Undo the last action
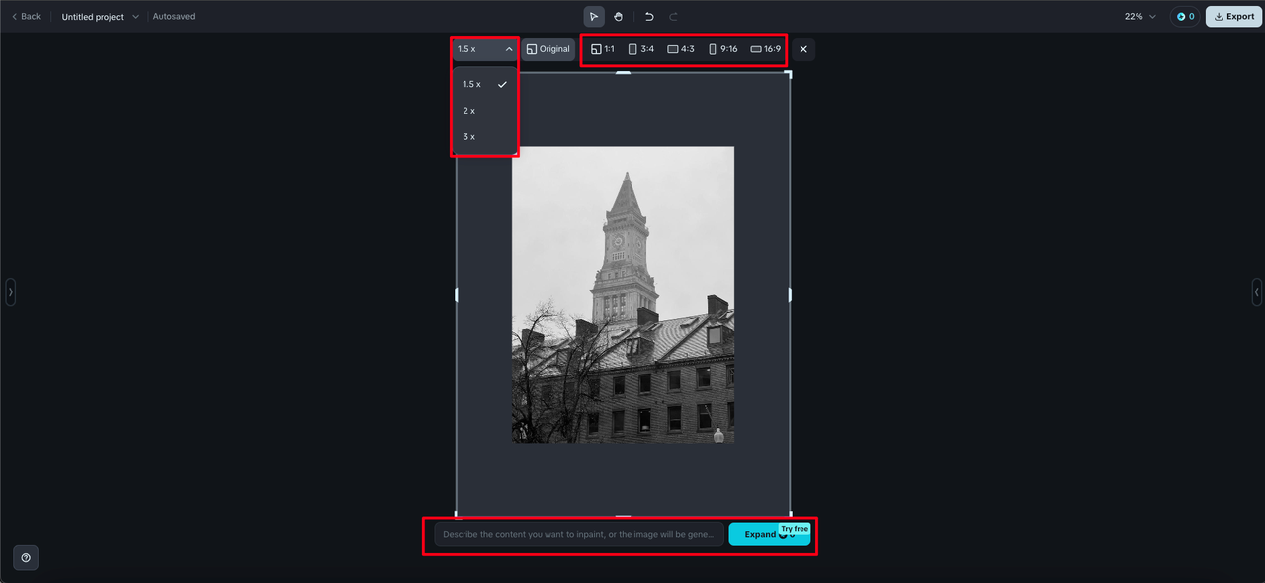 (x=649, y=16)
